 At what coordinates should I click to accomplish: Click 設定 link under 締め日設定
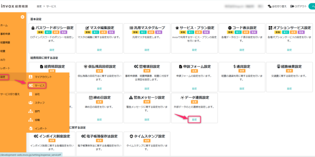coord(99,119)
